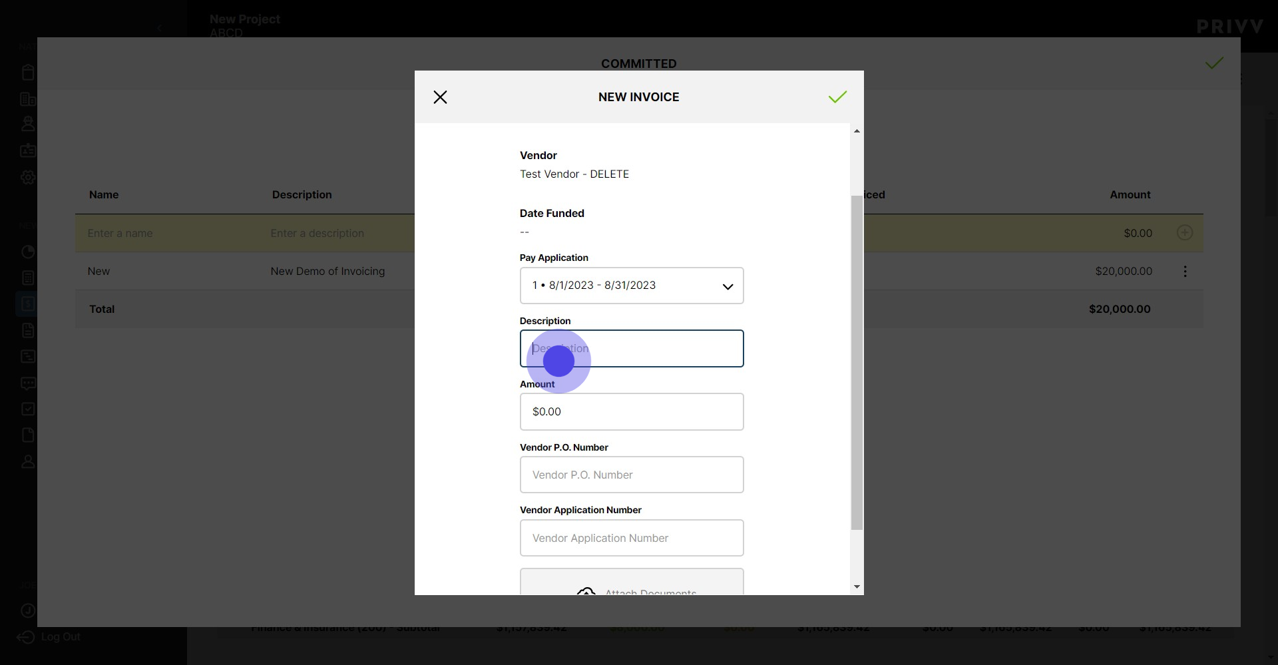Confirm the New Invoice with green checkmark
The height and width of the screenshot is (665, 1278).
click(837, 97)
